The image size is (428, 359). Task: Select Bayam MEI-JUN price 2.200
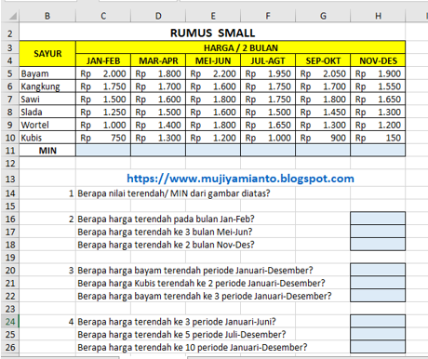[x=213, y=73]
